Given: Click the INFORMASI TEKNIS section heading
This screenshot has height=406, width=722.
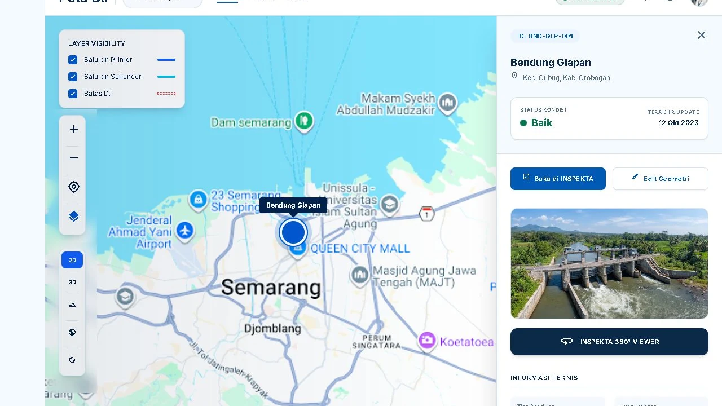Looking at the screenshot, I should click(544, 378).
